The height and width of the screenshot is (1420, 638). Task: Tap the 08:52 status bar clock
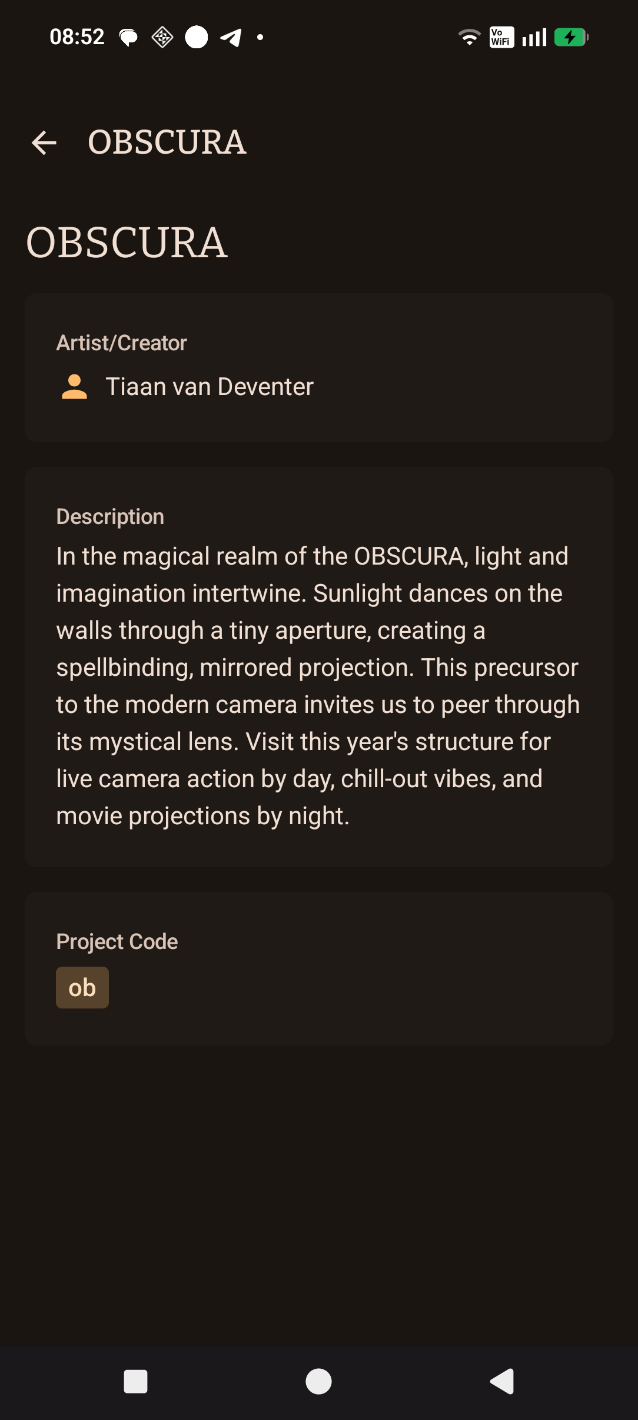point(77,37)
